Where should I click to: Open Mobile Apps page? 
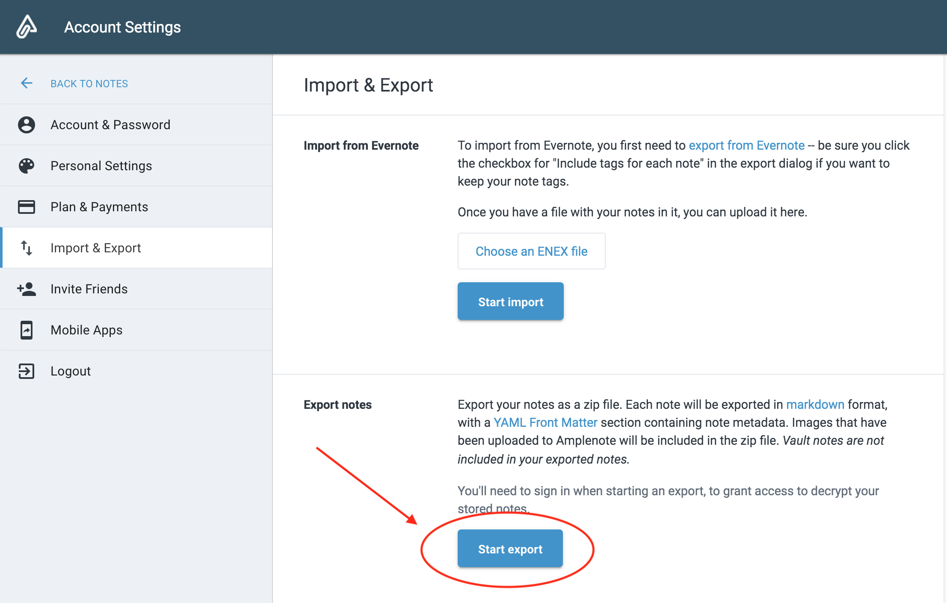(x=137, y=330)
